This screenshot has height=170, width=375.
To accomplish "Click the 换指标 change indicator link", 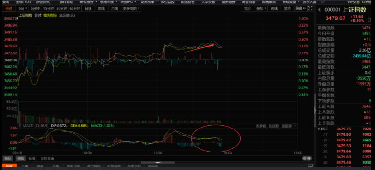I will 286,126.
